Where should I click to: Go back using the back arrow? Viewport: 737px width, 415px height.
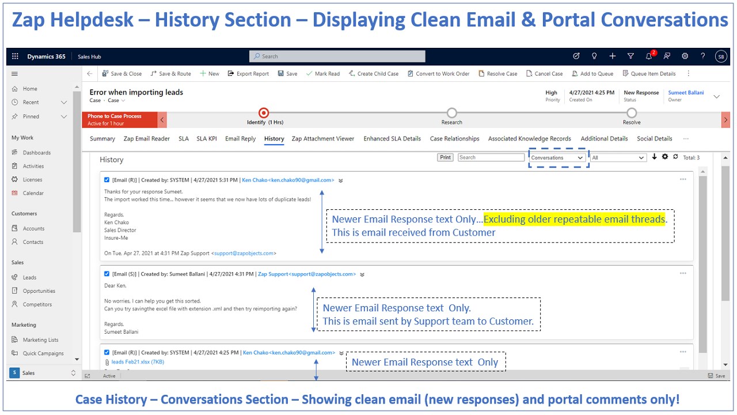[x=89, y=74]
